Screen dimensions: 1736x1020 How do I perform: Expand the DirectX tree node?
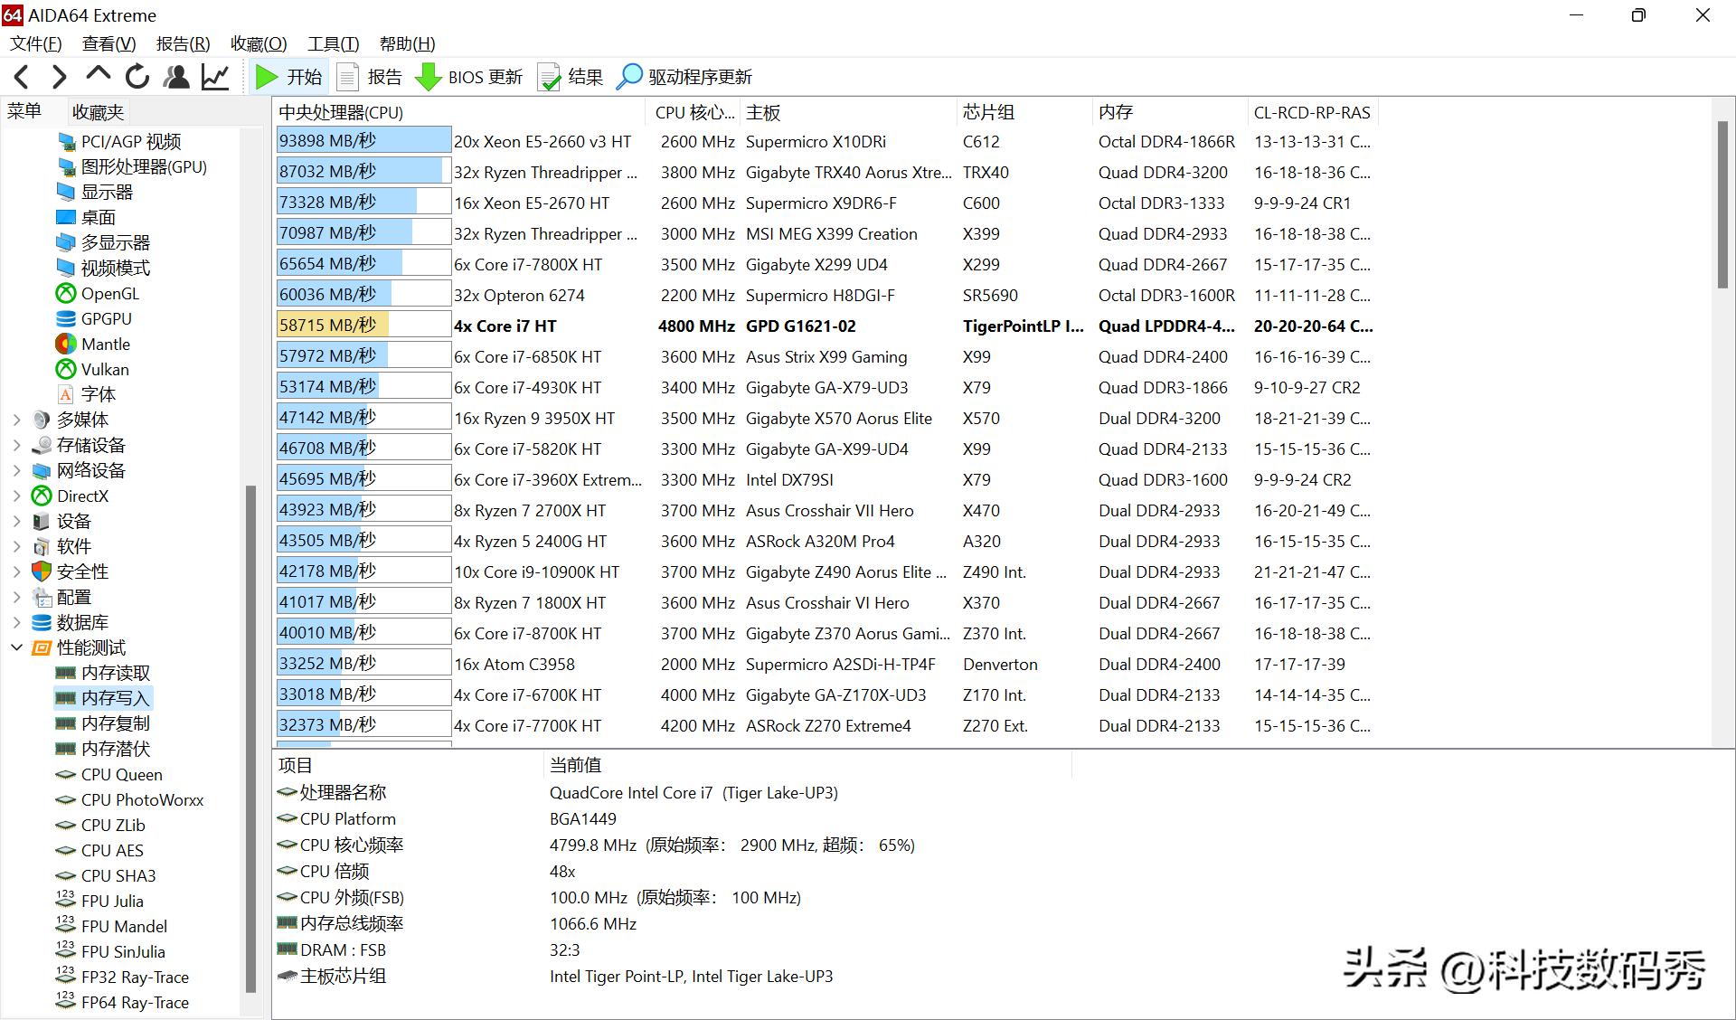16,496
